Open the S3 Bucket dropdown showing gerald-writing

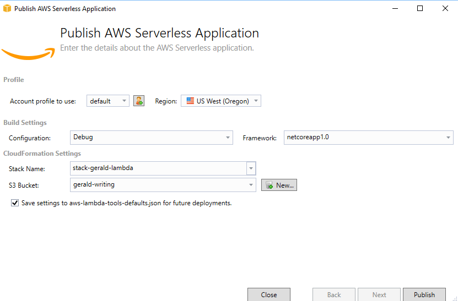[x=163, y=185]
